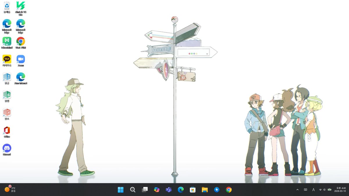This screenshot has width=349, height=196.
Task: Select the Start ZUM Chrome desktop shortcut
Action: coord(21,43)
